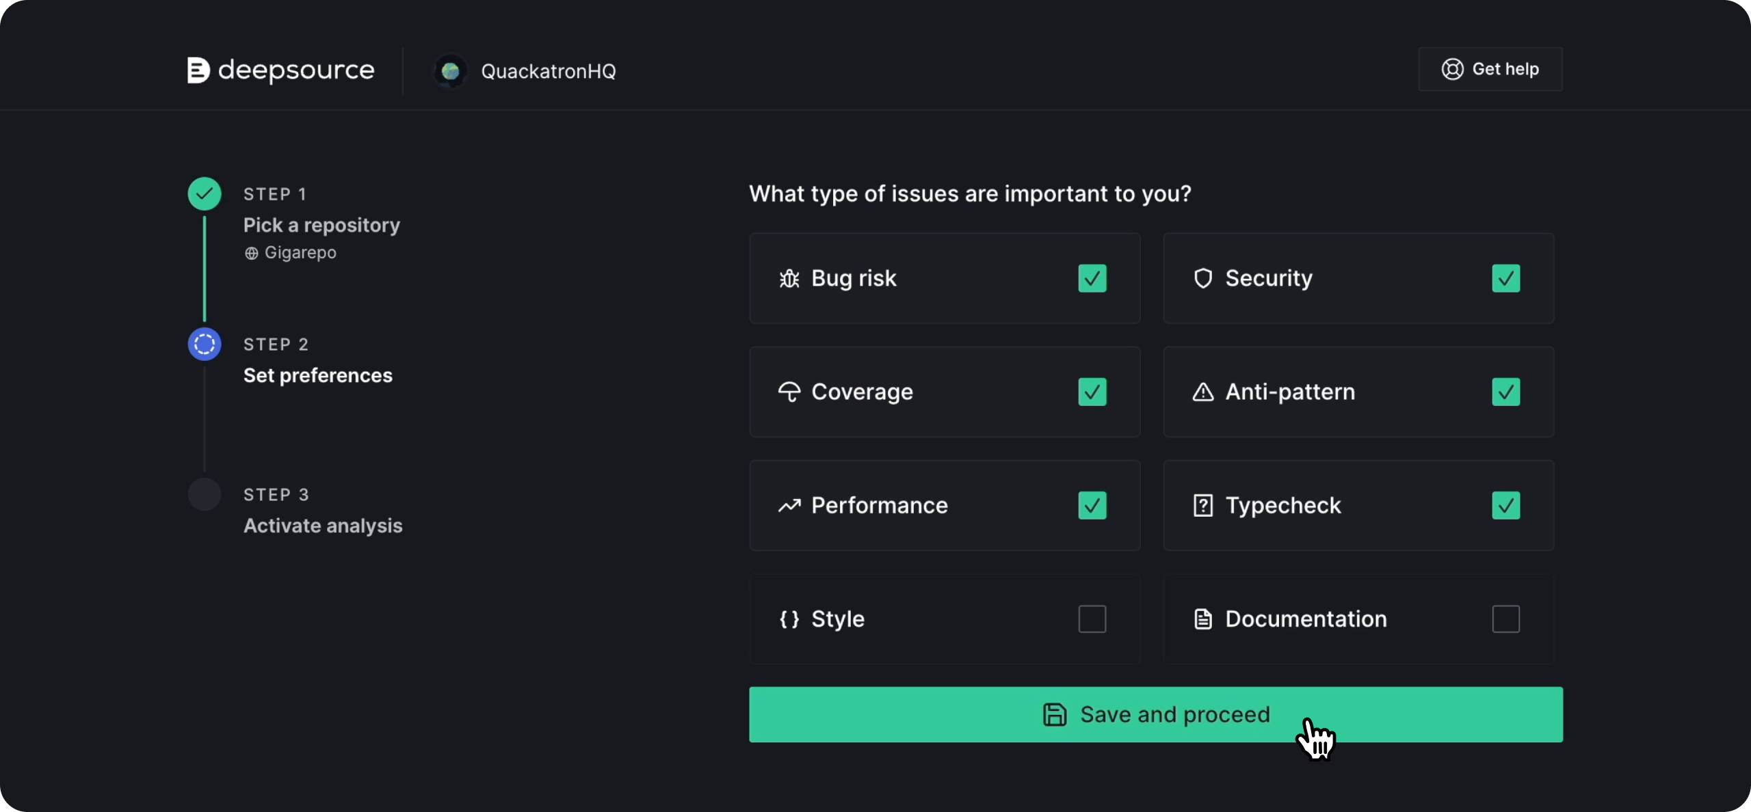The width and height of the screenshot is (1751, 812).
Task: Uncheck the Bug risk checkbox
Action: pos(1092,278)
